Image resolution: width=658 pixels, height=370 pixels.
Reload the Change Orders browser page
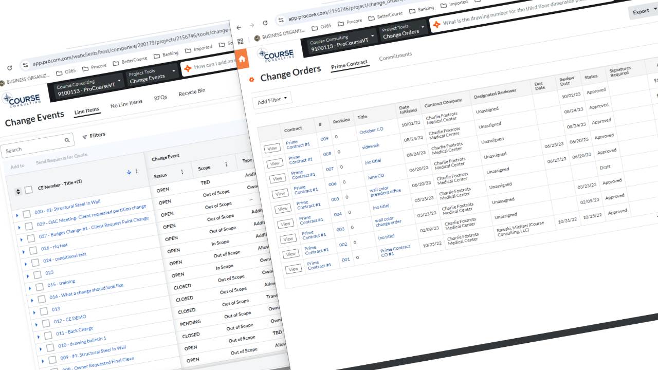(x=265, y=23)
